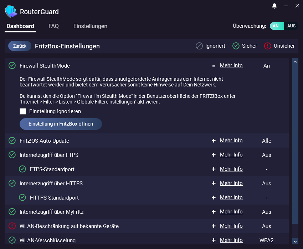Collapse the Firewall-StealthMode details
Screen dimensions: 303x249
(214, 66)
